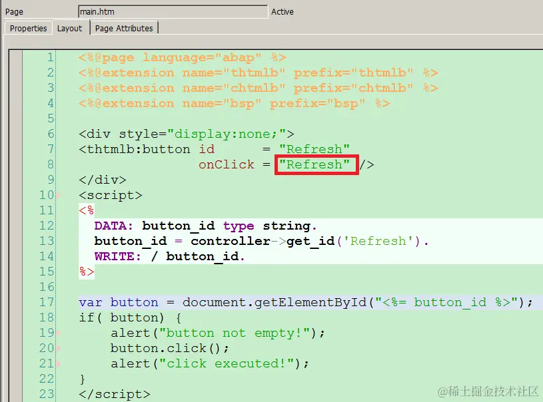Click the onClick "Refresh" value
Viewport: 543px width, 402px height.
(x=314, y=164)
